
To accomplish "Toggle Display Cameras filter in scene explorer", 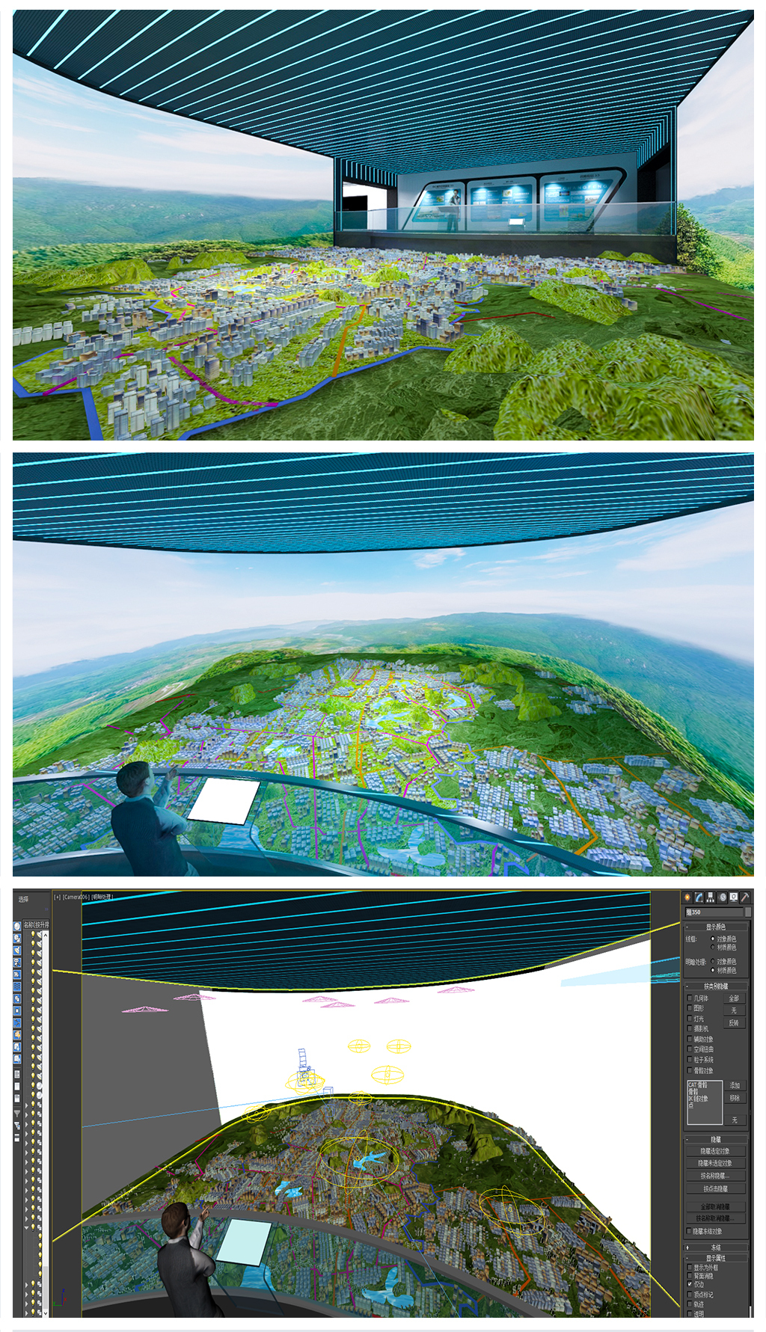I will [17, 962].
